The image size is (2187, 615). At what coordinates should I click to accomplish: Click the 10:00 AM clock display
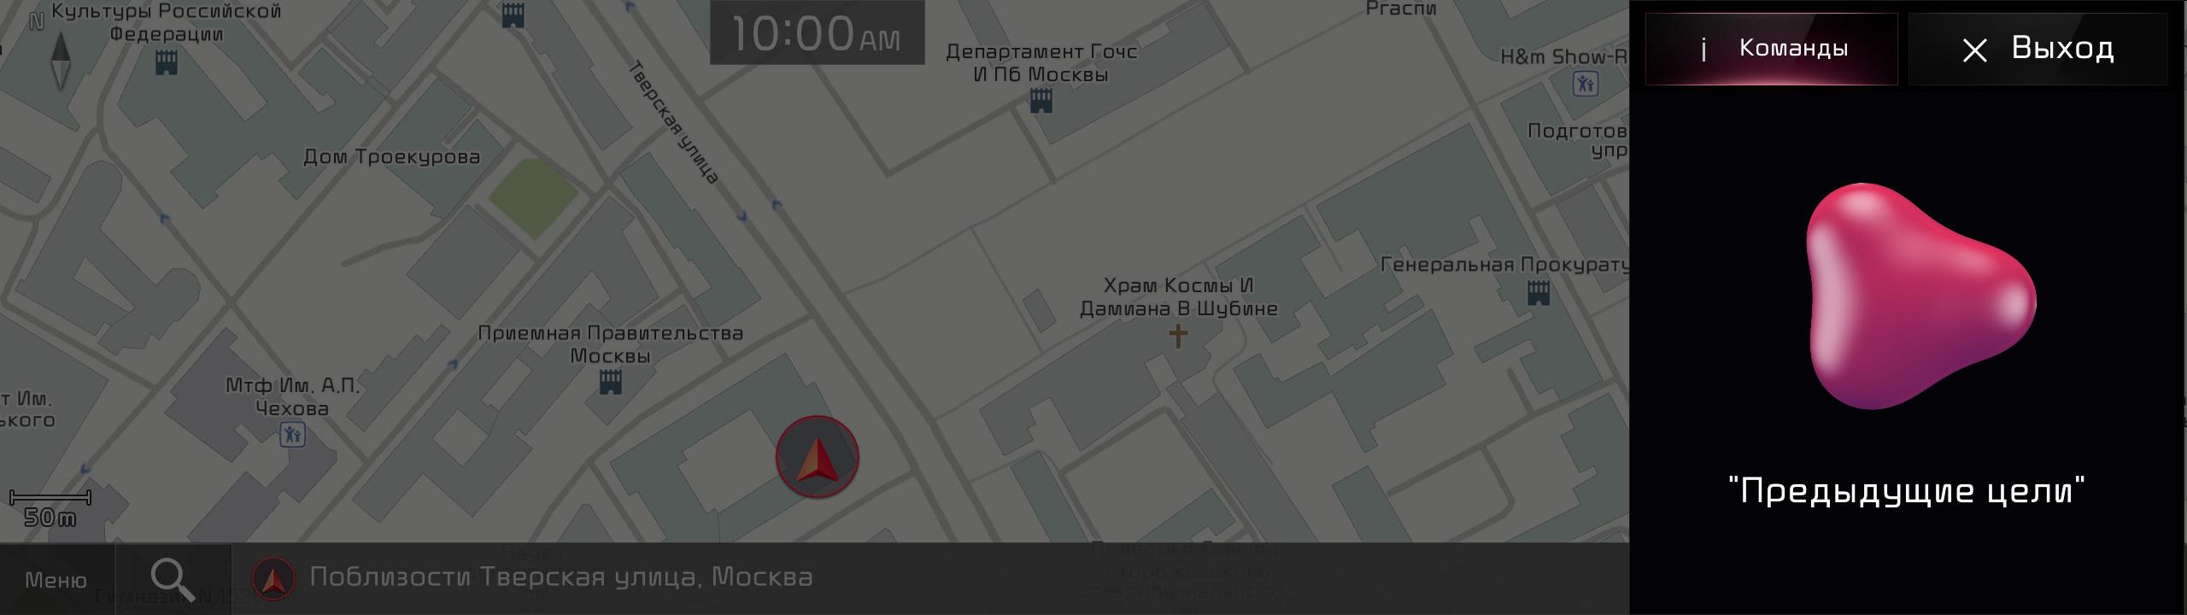817,33
